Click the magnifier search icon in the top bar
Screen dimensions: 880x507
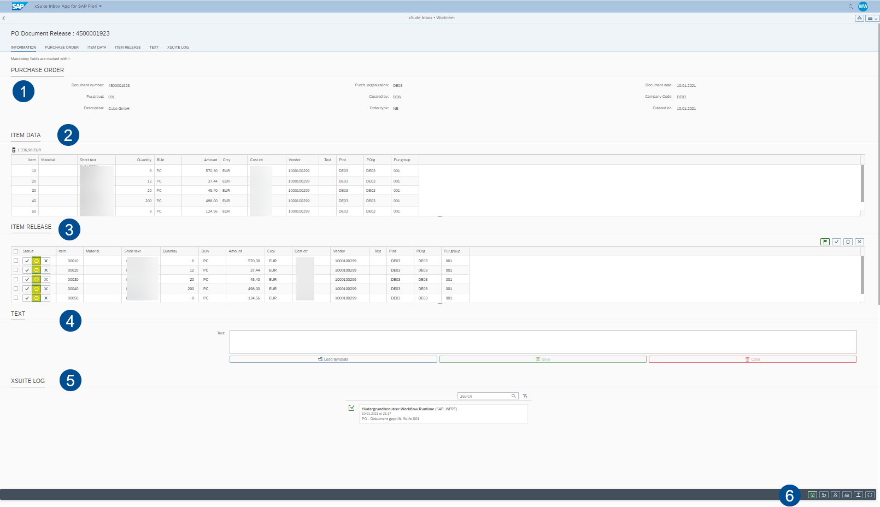850,6
